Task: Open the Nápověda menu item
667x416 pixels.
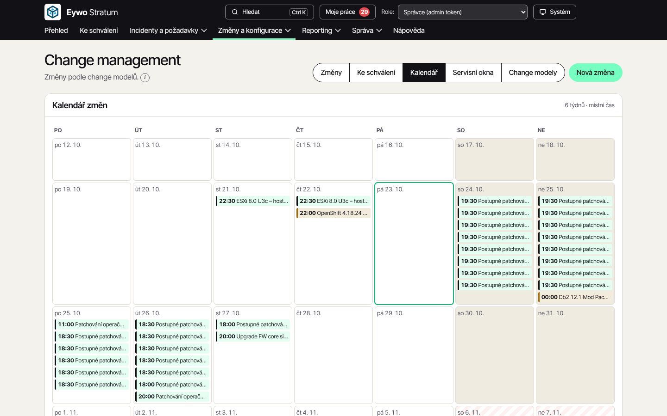Action: coord(409,31)
